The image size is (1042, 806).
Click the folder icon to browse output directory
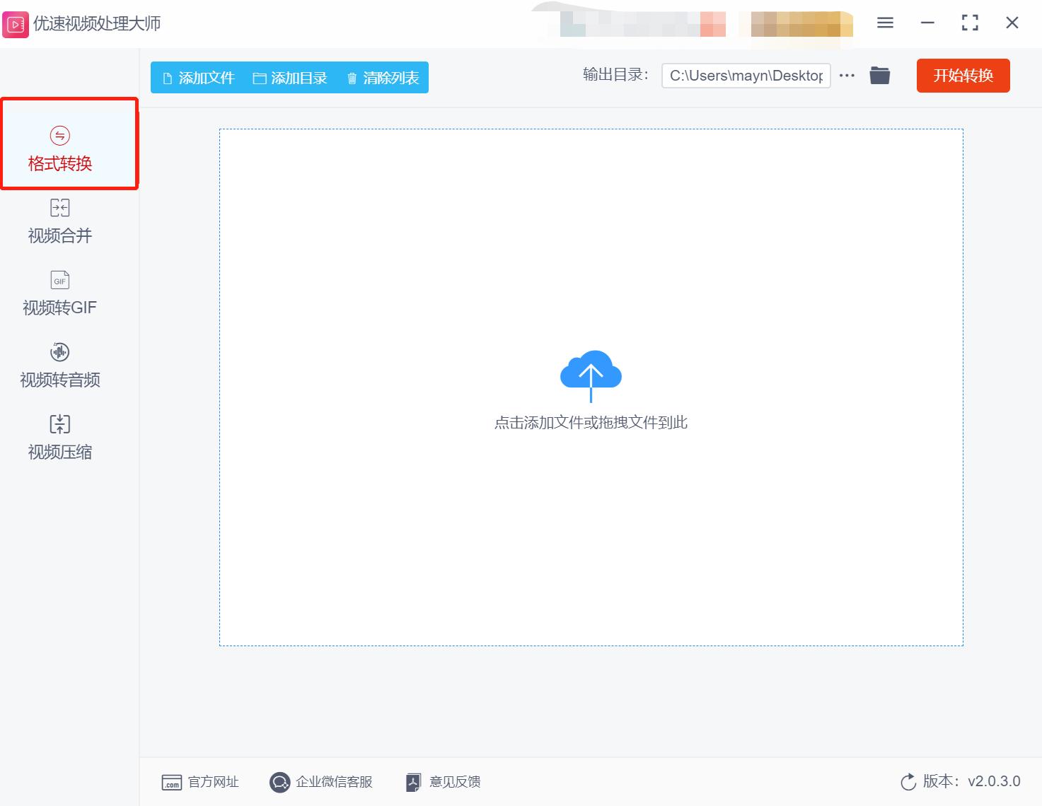[879, 75]
